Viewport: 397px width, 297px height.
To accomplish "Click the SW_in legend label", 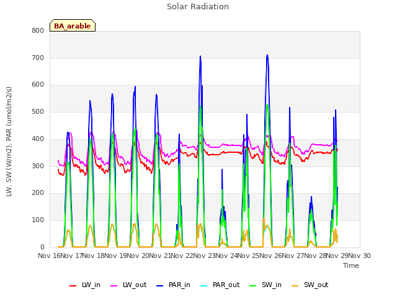I will 272,285.
